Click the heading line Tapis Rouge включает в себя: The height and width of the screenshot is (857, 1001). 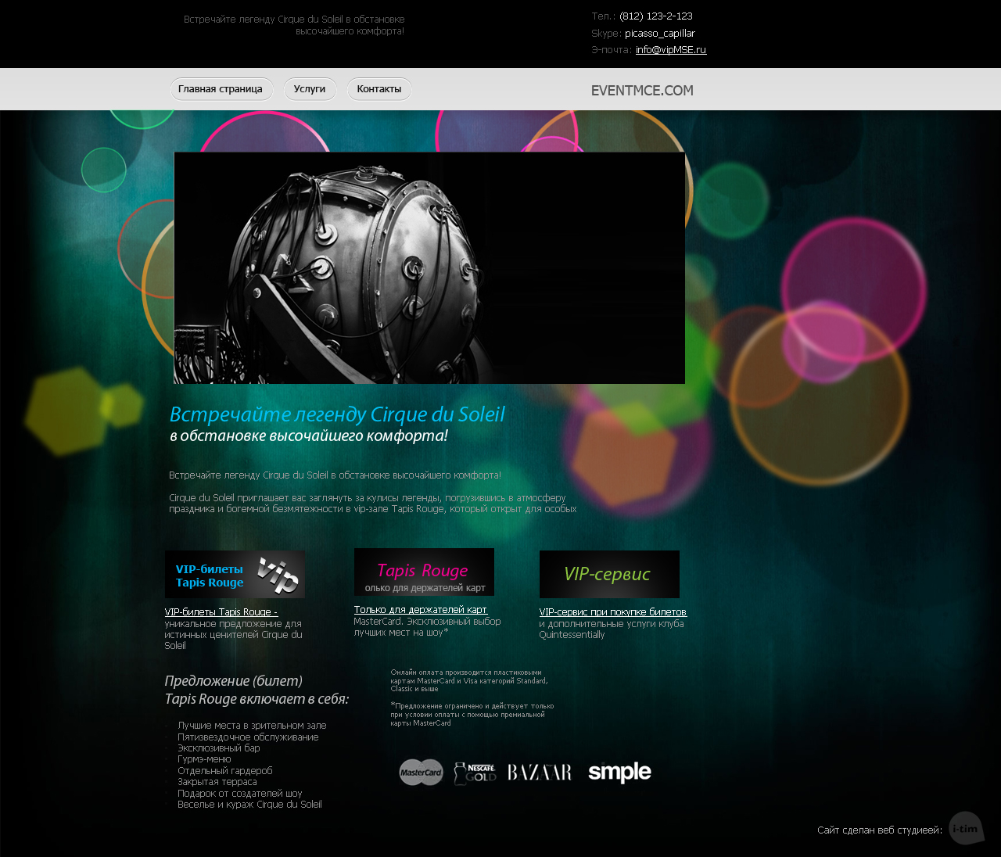257,699
